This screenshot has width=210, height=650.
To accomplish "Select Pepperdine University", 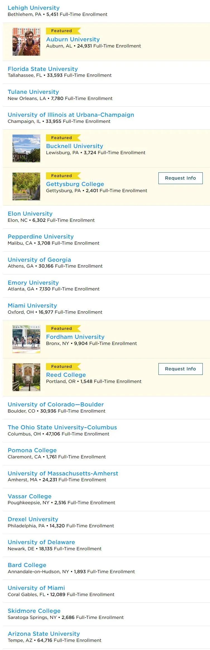I will pyautogui.click(x=41, y=237).
